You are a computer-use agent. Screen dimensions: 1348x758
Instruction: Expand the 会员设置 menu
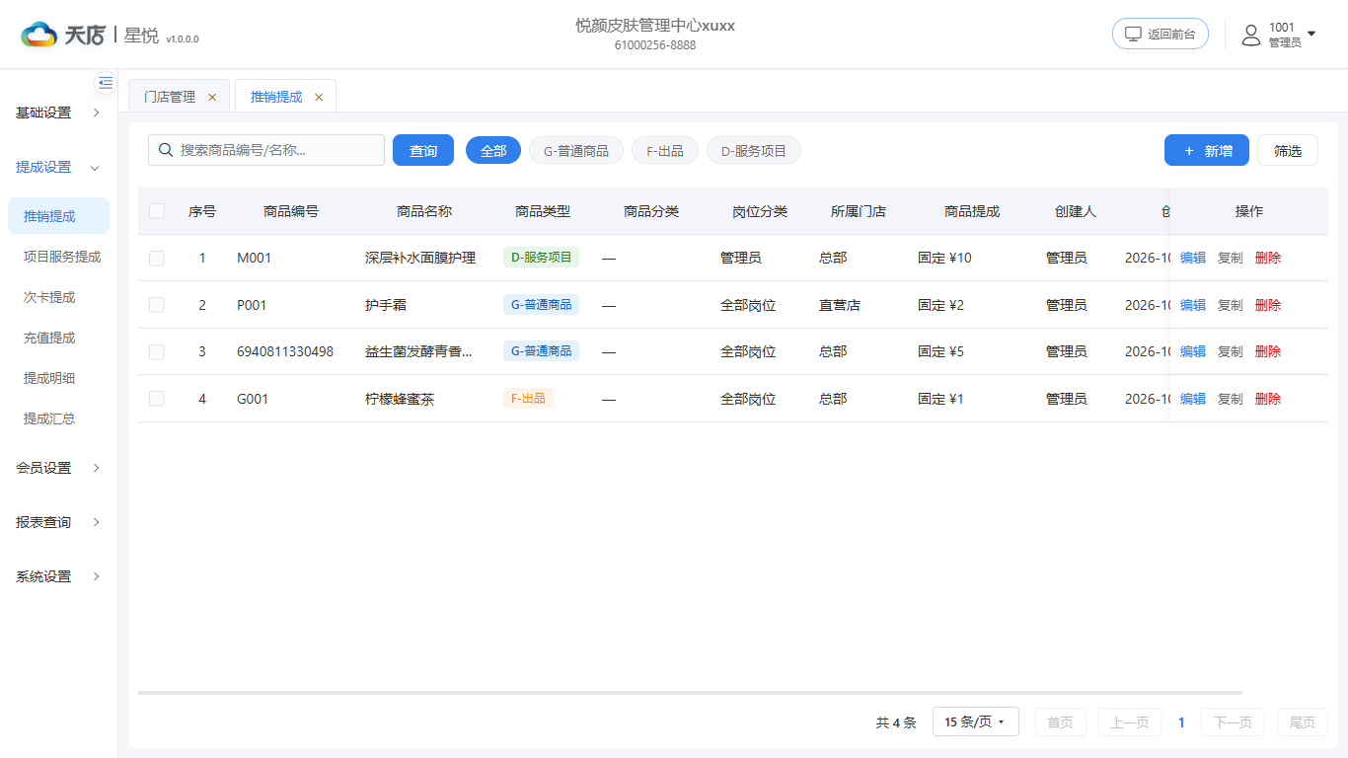[x=58, y=468]
